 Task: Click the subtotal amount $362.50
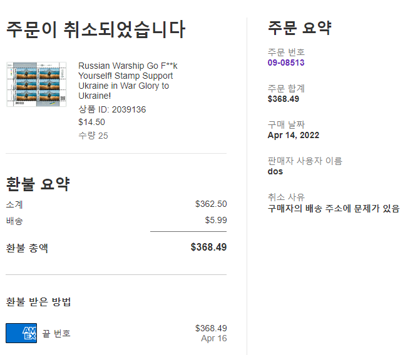(211, 204)
